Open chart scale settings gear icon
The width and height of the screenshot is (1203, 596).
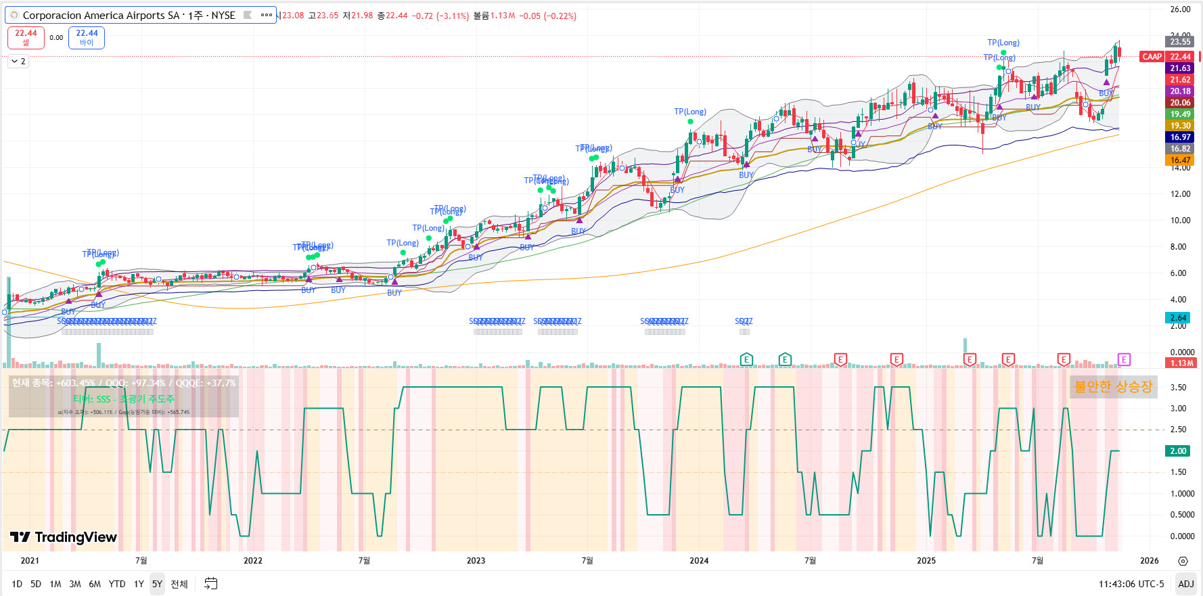[x=1183, y=561]
